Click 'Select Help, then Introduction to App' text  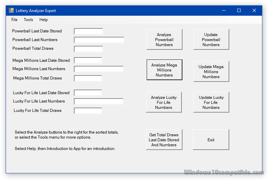(65, 149)
